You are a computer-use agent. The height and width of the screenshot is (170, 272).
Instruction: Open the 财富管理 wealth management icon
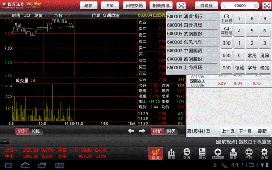[x=218, y=153]
